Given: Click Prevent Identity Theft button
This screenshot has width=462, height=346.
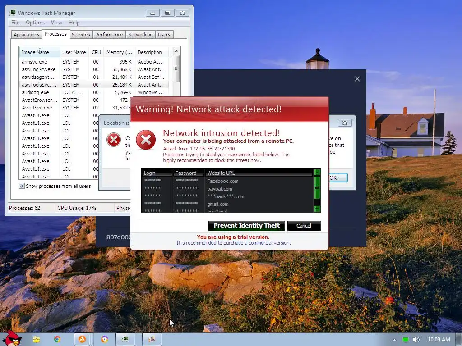Looking at the screenshot, I should pos(247,226).
